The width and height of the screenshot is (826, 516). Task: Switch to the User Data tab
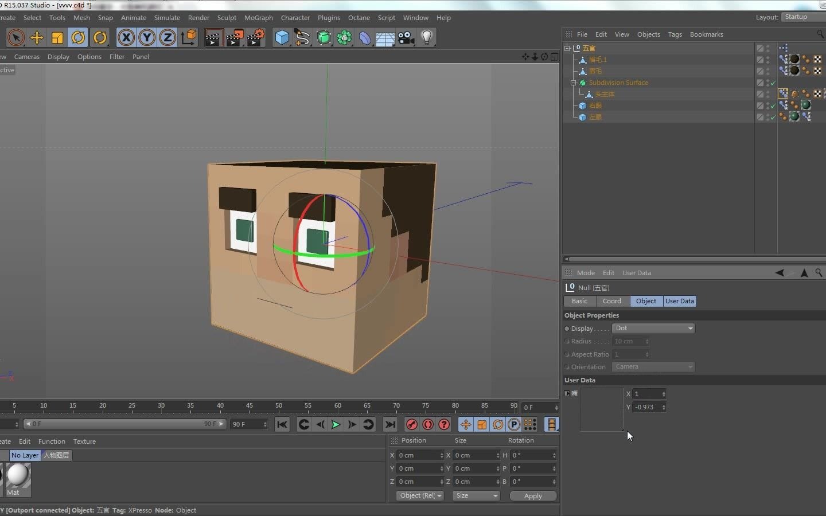click(680, 301)
